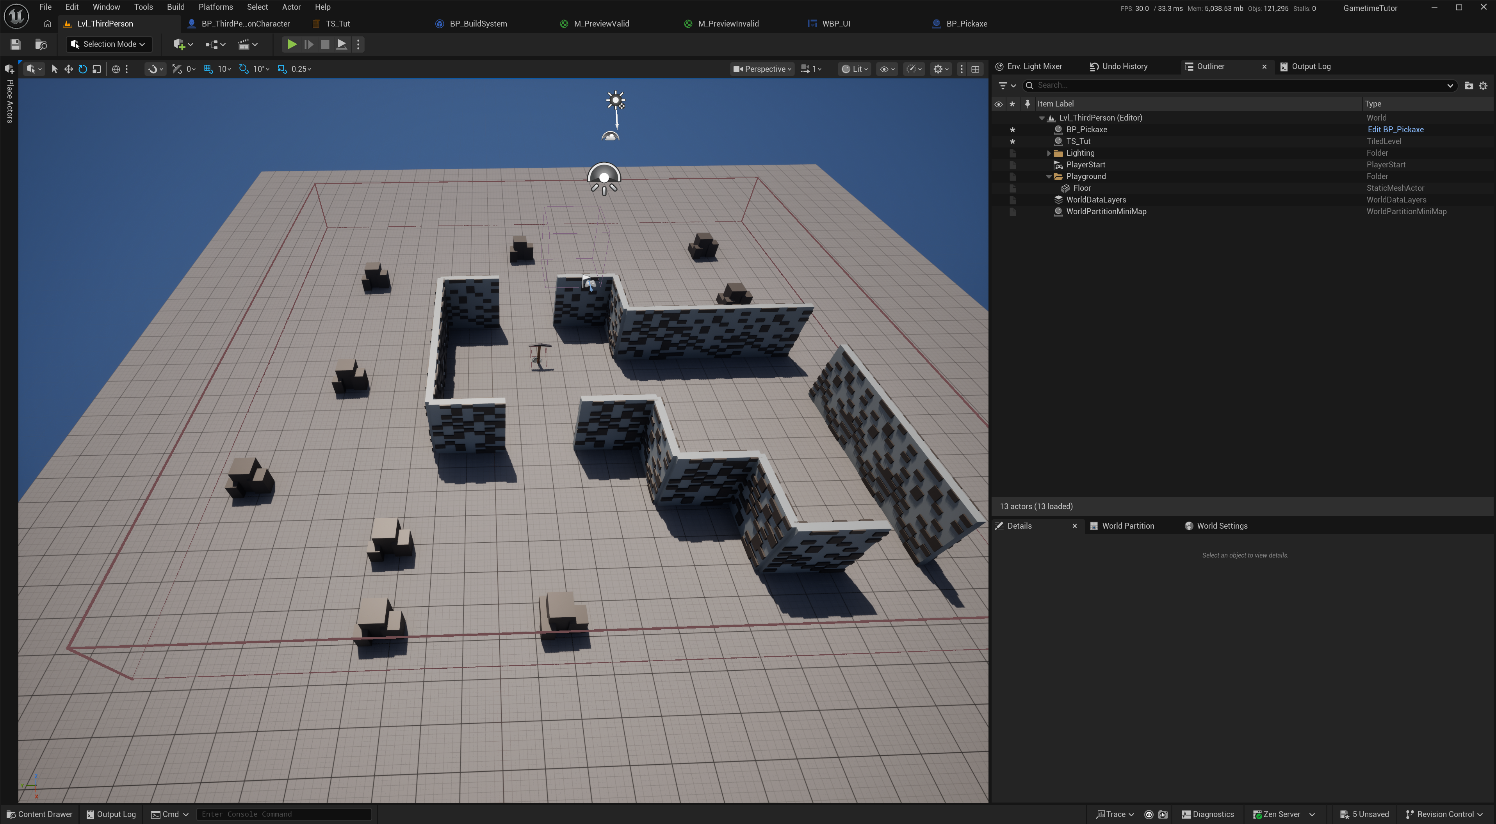1496x824 pixels.
Task: Open Browse content folder icon
Action: [x=41, y=44]
